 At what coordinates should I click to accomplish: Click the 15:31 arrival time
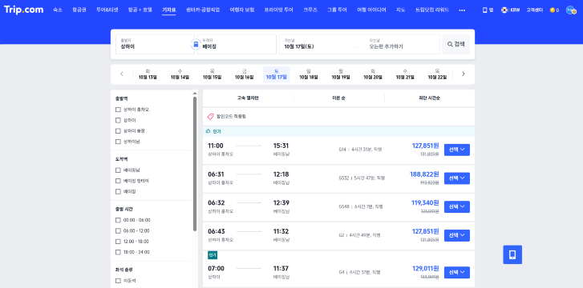(x=281, y=146)
